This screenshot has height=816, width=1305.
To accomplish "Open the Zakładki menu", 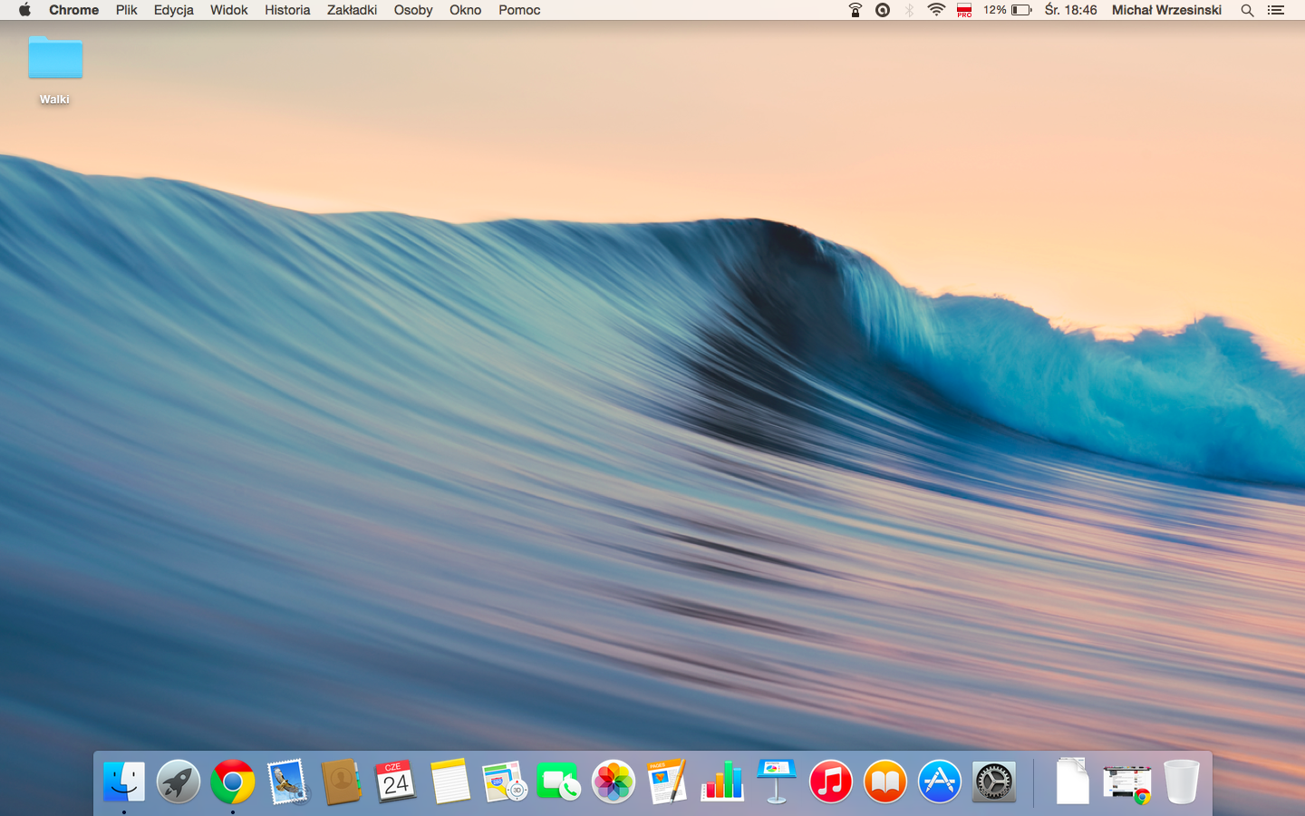I will point(353,10).
